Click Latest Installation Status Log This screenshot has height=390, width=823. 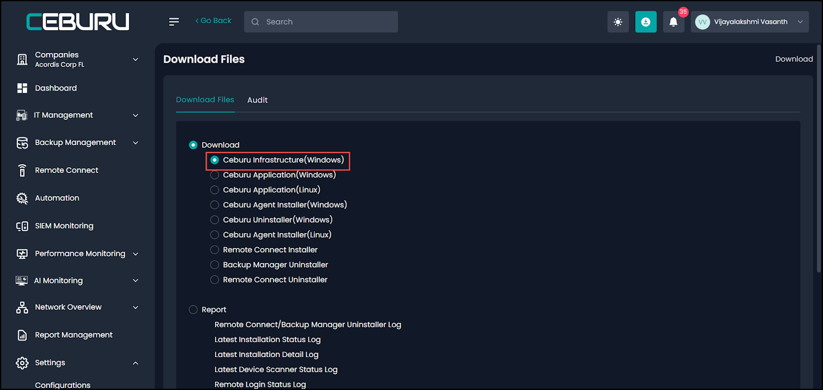tap(267, 340)
